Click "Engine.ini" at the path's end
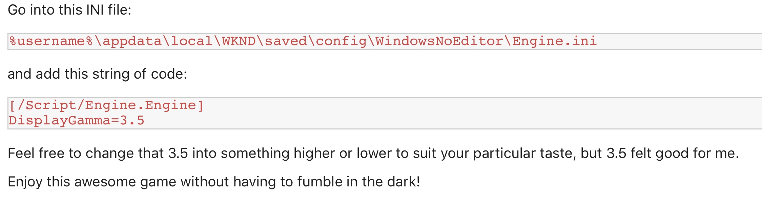 (554, 41)
